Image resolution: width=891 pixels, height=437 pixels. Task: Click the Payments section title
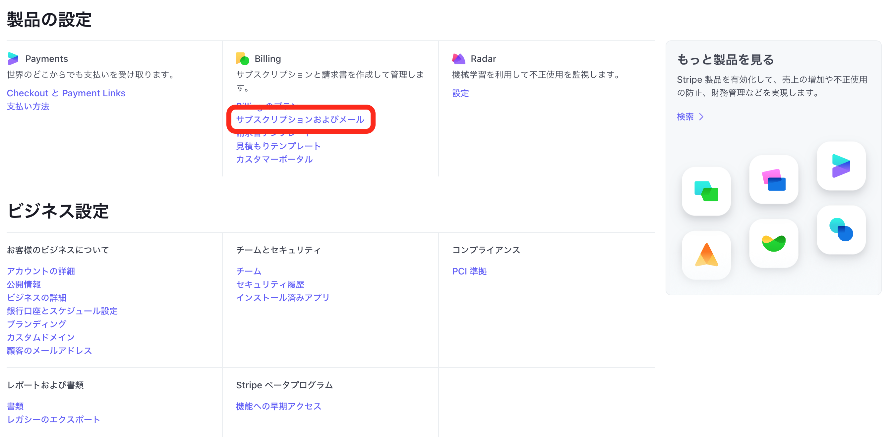47,59
